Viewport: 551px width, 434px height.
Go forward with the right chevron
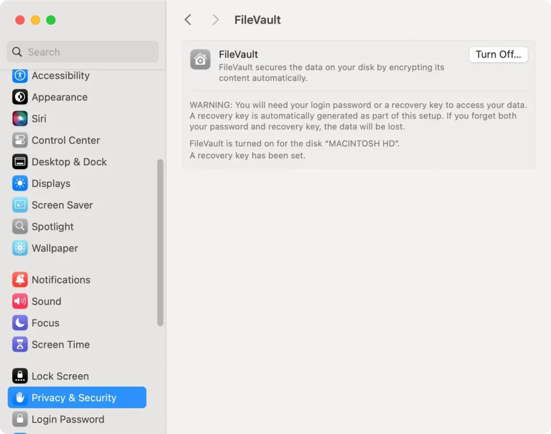[215, 20]
